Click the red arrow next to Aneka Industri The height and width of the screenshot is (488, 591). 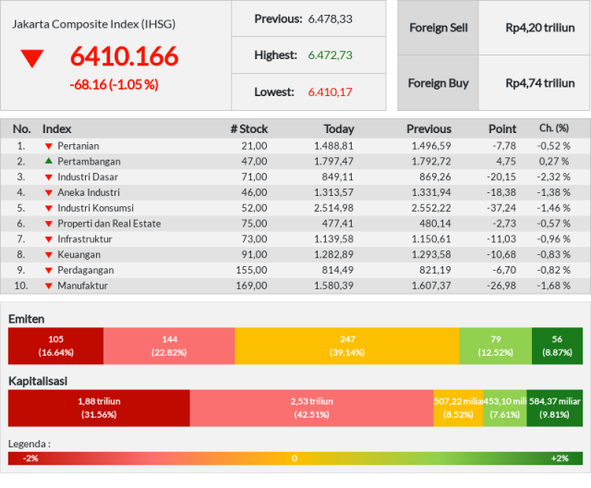click(x=49, y=193)
